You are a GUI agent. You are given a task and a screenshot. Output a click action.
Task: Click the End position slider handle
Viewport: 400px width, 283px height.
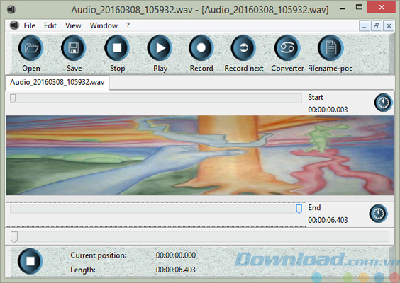click(299, 209)
